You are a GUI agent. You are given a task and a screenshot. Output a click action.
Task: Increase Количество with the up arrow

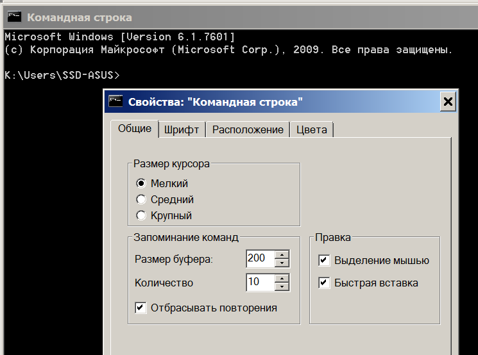(282, 278)
